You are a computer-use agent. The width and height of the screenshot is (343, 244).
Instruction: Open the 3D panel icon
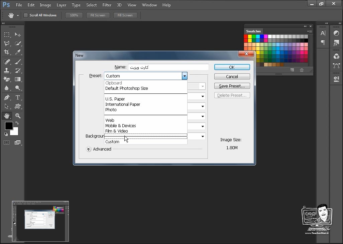click(x=336, y=79)
